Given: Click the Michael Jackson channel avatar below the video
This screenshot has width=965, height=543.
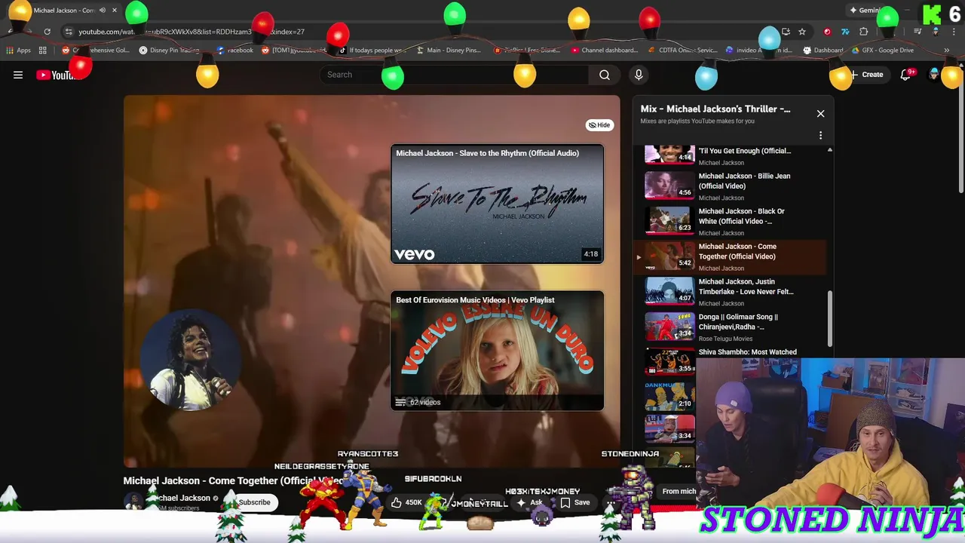Looking at the screenshot, I should 133,502.
